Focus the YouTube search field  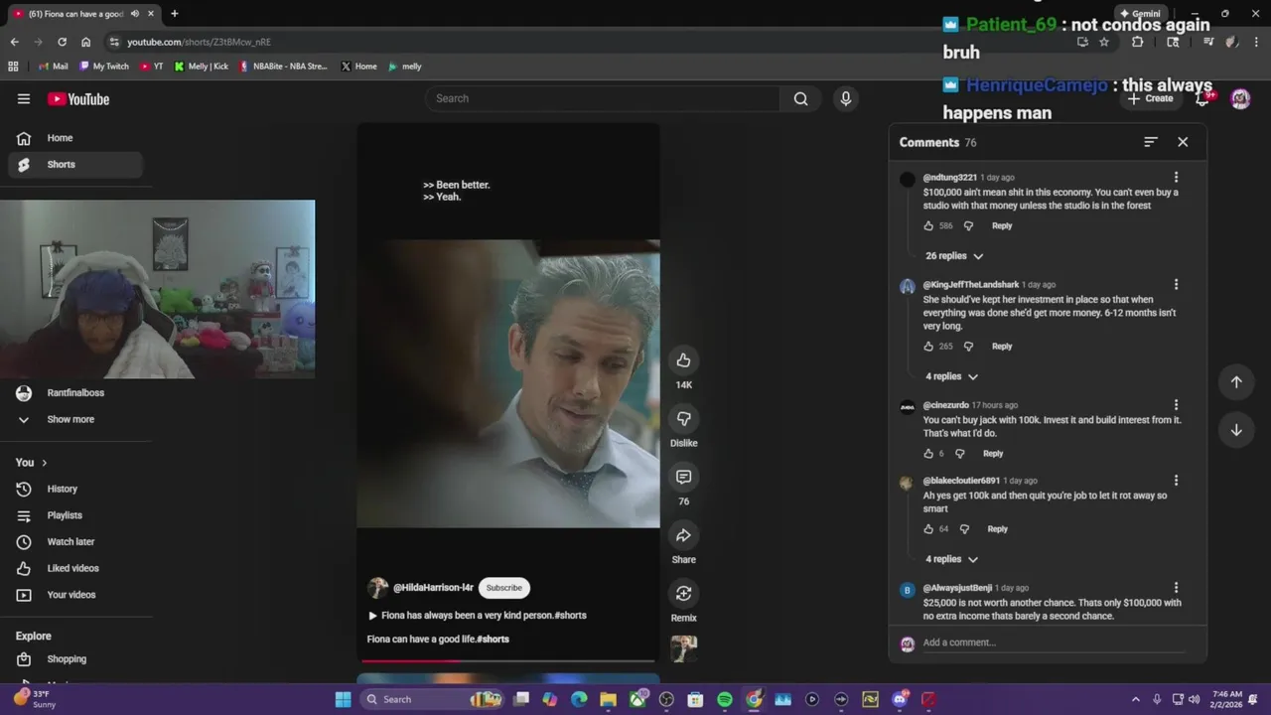coord(603,98)
